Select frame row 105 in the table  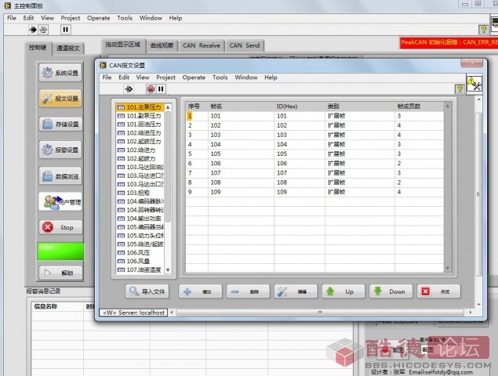(x=216, y=154)
